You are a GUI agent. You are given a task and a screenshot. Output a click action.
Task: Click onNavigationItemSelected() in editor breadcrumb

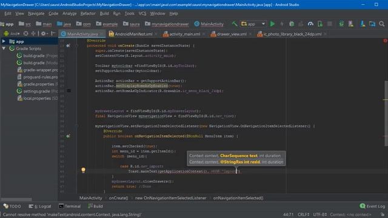click(x=238, y=198)
